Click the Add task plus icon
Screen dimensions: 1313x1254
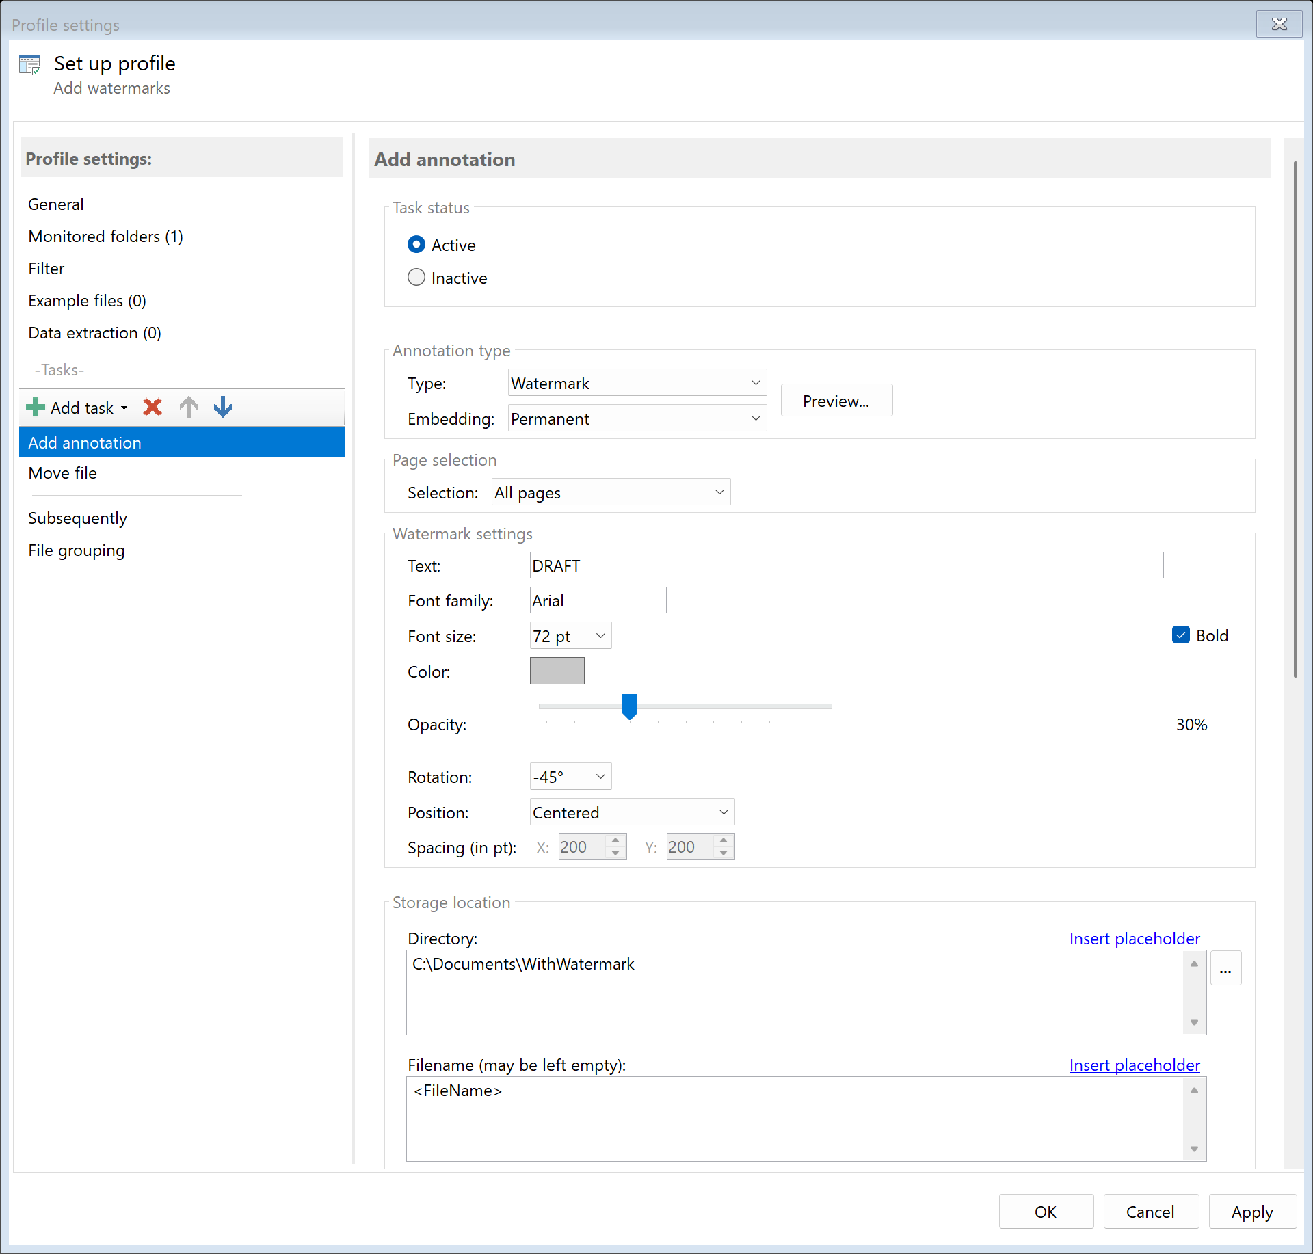tap(34, 407)
